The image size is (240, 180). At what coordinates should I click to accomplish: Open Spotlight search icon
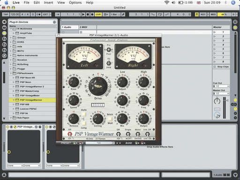click(x=233, y=2)
